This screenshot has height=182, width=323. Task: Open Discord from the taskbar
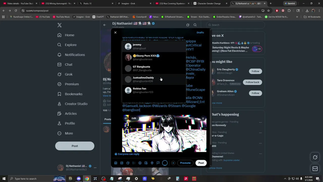[x=78, y=179]
